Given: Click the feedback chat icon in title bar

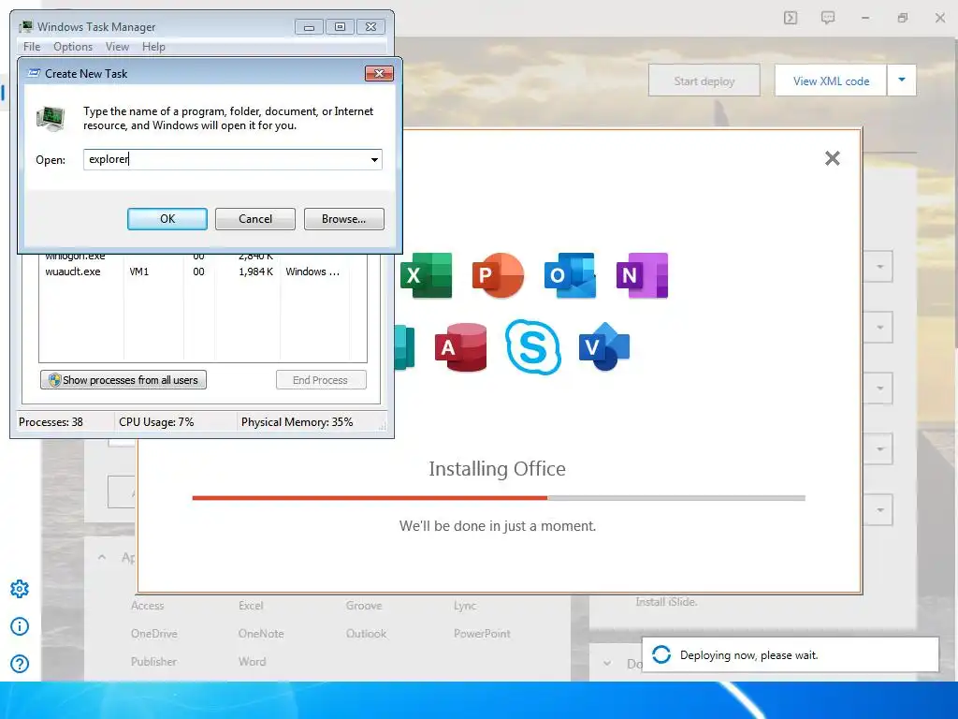Looking at the screenshot, I should click(x=828, y=18).
